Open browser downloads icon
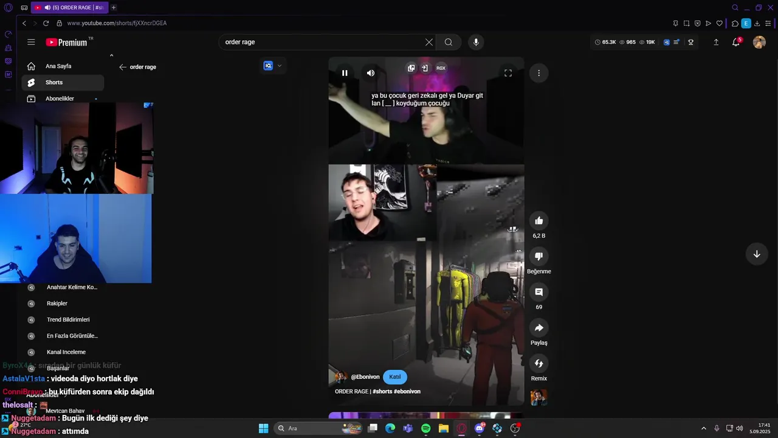The image size is (778, 438). tap(757, 23)
